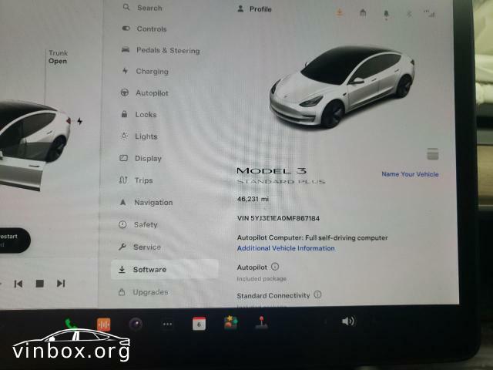Tap the volume speaker icon

pos(348,321)
